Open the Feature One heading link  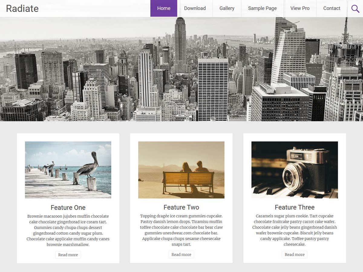tap(68, 208)
